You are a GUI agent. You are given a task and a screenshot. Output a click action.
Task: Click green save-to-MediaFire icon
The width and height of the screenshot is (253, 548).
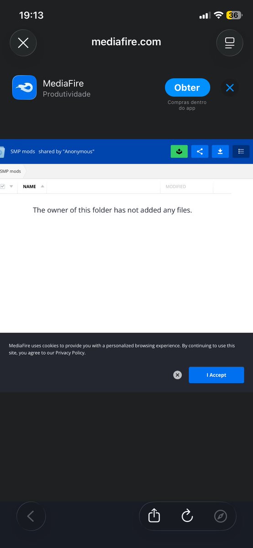(179, 151)
